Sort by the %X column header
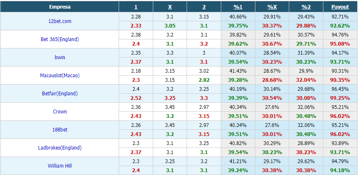358x175 pixels. 272,7
